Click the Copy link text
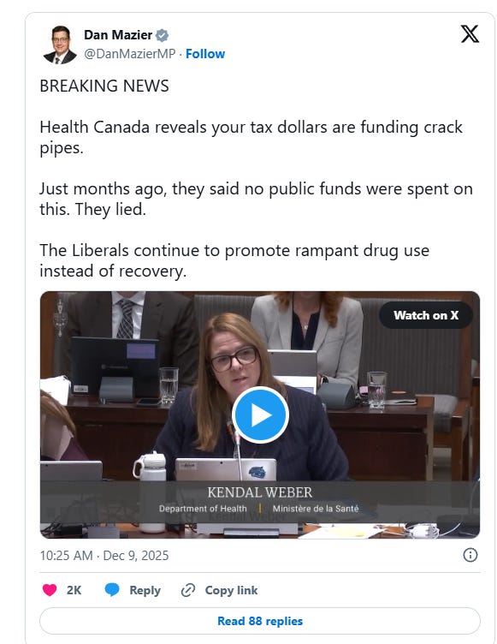This screenshot has width=497, height=644. pyautogui.click(x=231, y=590)
